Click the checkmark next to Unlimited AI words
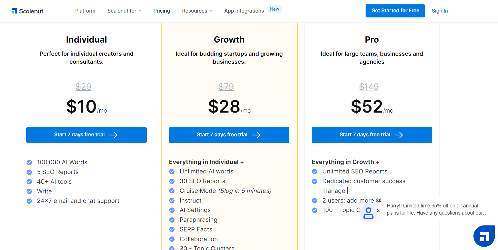This screenshot has width=498, height=250. (172, 172)
